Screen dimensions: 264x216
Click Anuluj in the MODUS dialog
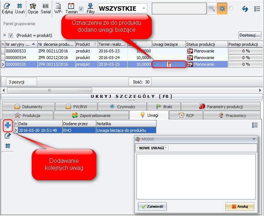pos(240,206)
